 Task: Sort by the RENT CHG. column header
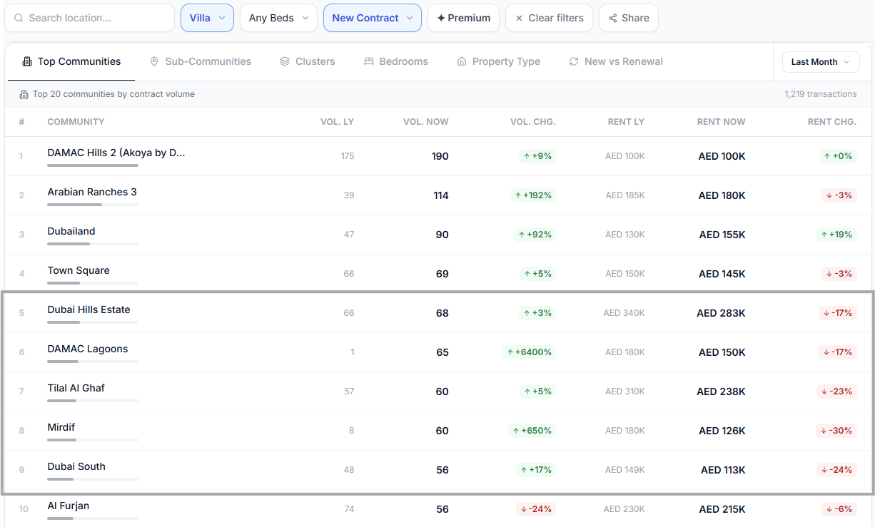pyautogui.click(x=831, y=122)
